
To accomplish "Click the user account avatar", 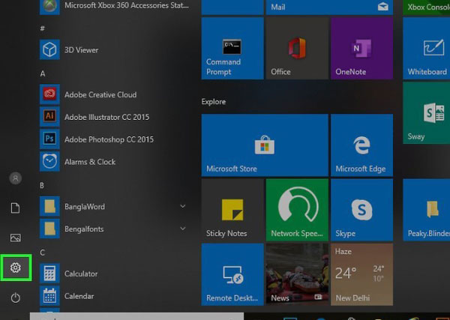I will (16, 178).
